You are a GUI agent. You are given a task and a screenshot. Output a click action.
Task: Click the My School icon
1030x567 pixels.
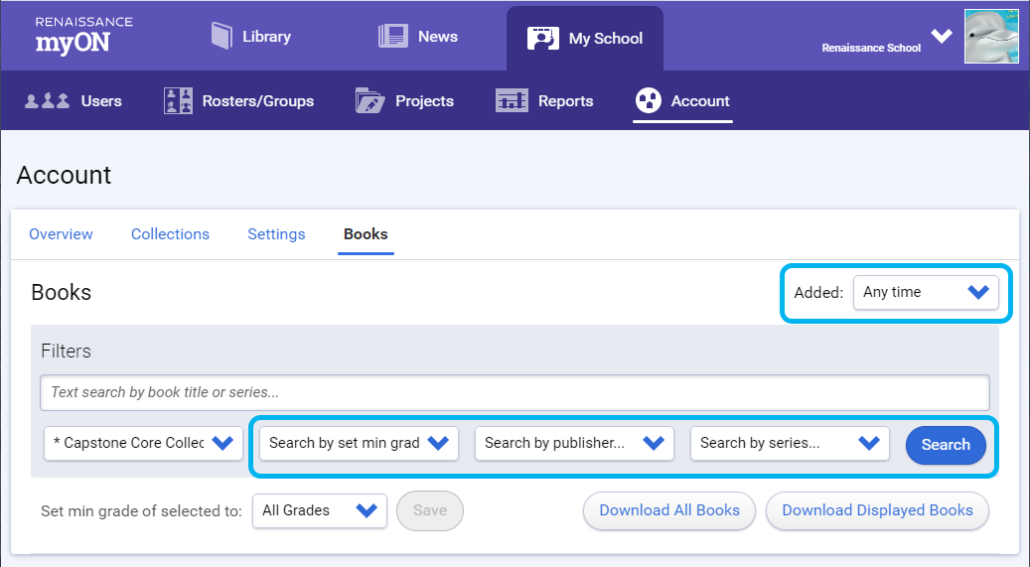click(x=542, y=38)
